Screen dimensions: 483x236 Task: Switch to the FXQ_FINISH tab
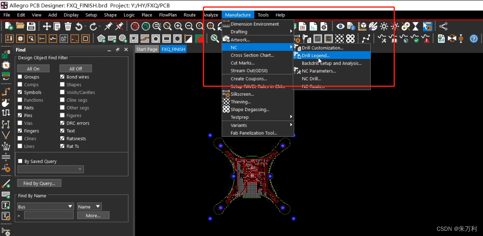pos(173,49)
